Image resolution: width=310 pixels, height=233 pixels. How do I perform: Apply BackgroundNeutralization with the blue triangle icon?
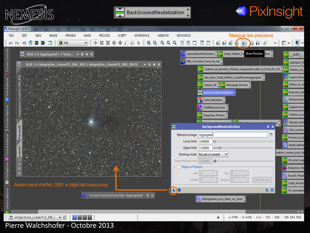click(174, 190)
